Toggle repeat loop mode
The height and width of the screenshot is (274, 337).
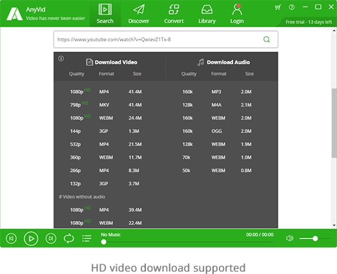(x=69, y=238)
